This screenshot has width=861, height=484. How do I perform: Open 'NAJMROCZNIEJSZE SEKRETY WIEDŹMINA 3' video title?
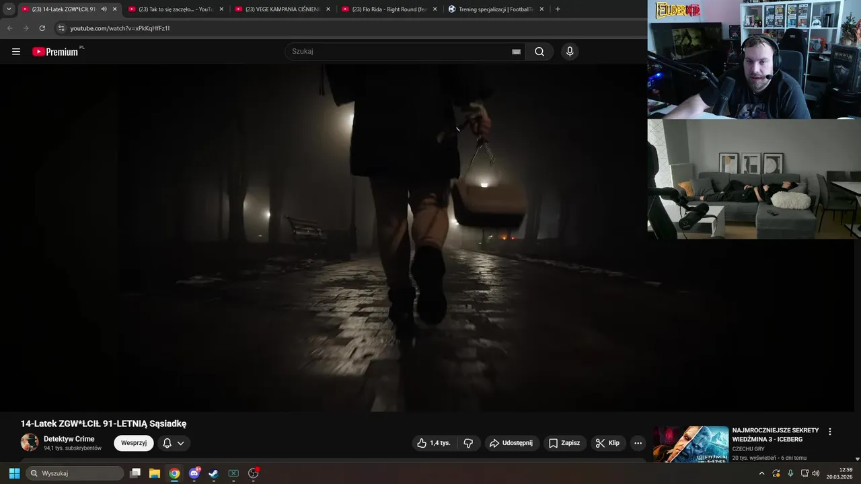(x=776, y=434)
